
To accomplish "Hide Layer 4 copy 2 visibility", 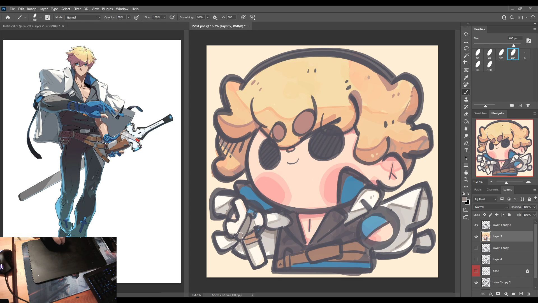I will pos(476,225).
